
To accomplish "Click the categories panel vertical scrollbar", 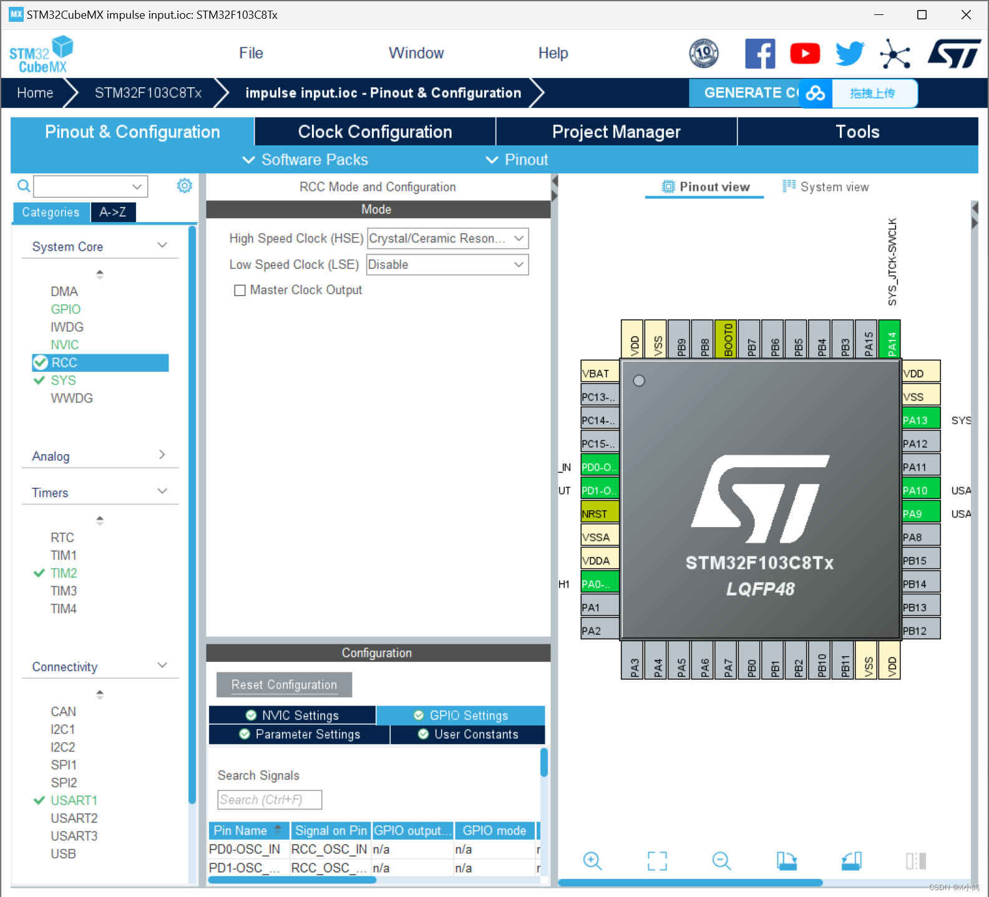I will point(192,515).
